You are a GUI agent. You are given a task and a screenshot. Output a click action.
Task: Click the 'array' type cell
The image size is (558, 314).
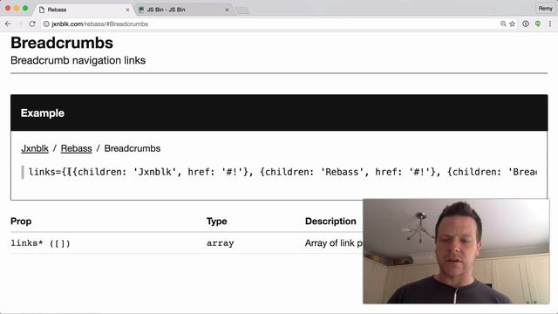pos(220,243)
